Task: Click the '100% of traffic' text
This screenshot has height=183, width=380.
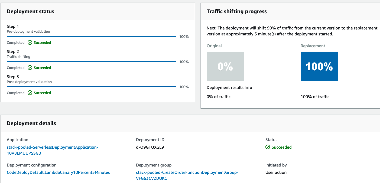Action: point(315,97)
